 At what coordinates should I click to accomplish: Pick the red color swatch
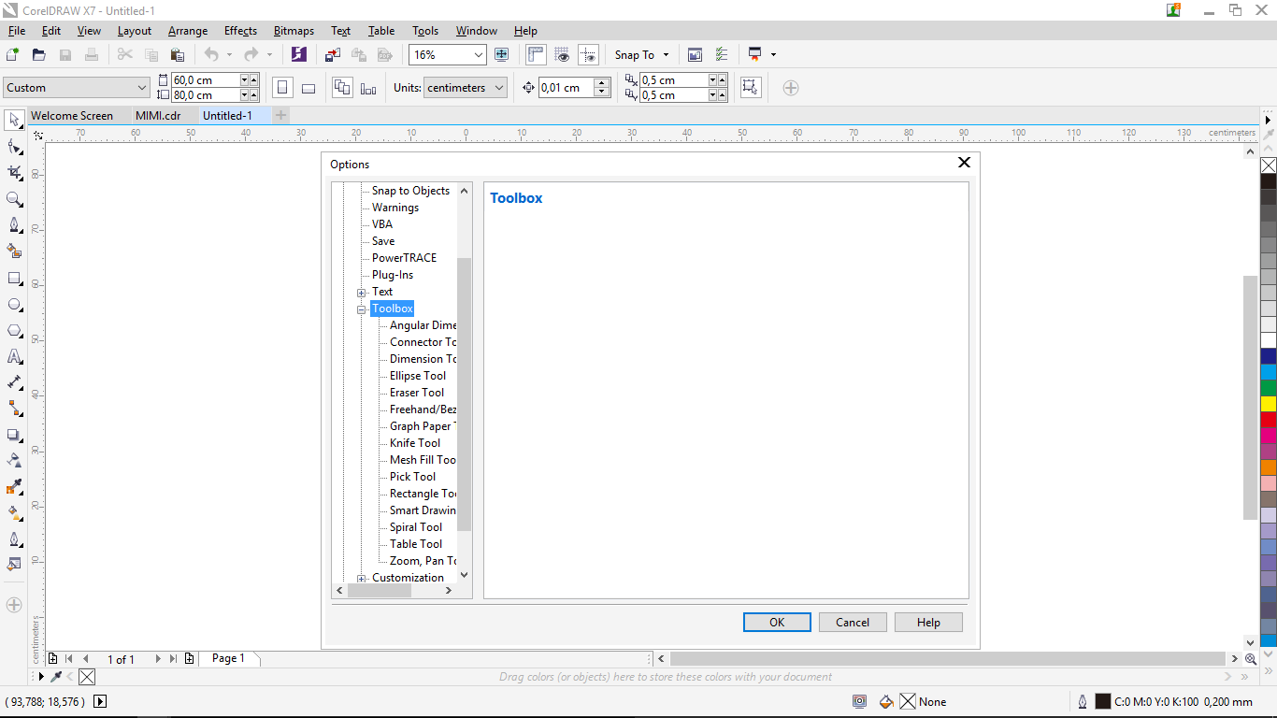1269,420
